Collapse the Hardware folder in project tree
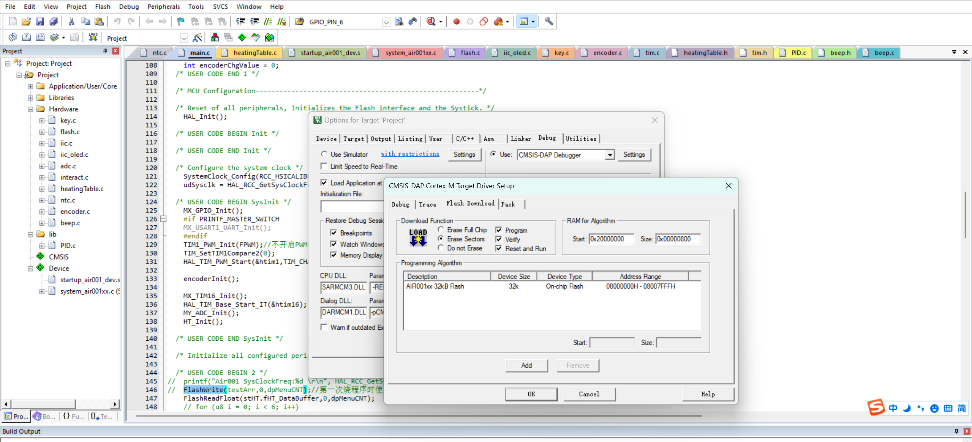Image resolution: width=972 pixels, height=442 pixels. pyautogui.click(x=30, y=109)
